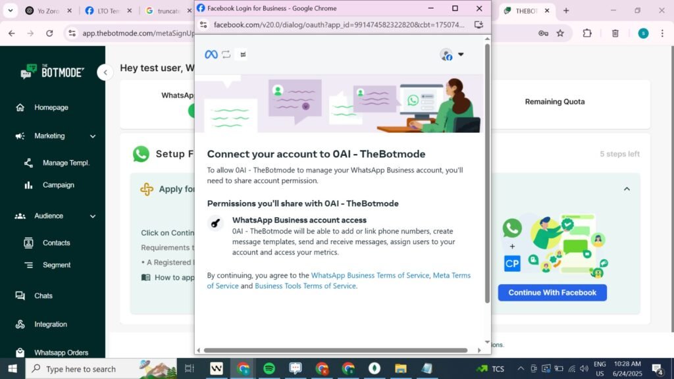This screenshot has width=674, height=379.
Task: Click the Audience people icon
Action: (20, 216)
